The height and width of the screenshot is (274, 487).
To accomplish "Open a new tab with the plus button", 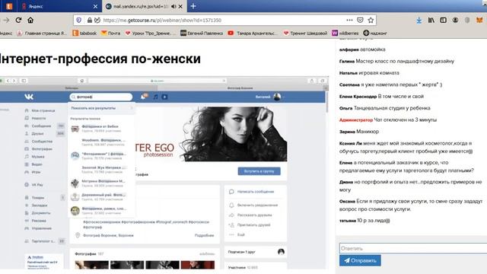I will pyautogui.click(x=193, y=6).
